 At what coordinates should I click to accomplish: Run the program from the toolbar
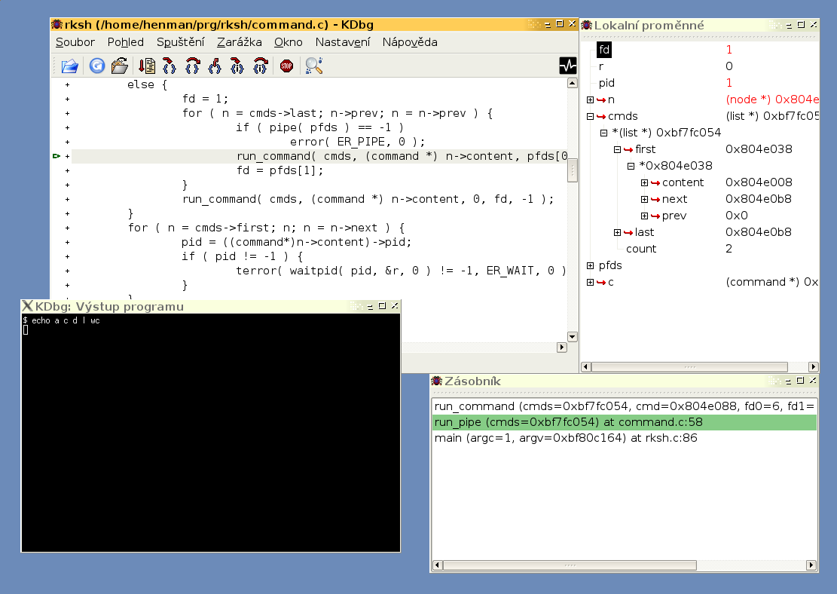point(147,66)
